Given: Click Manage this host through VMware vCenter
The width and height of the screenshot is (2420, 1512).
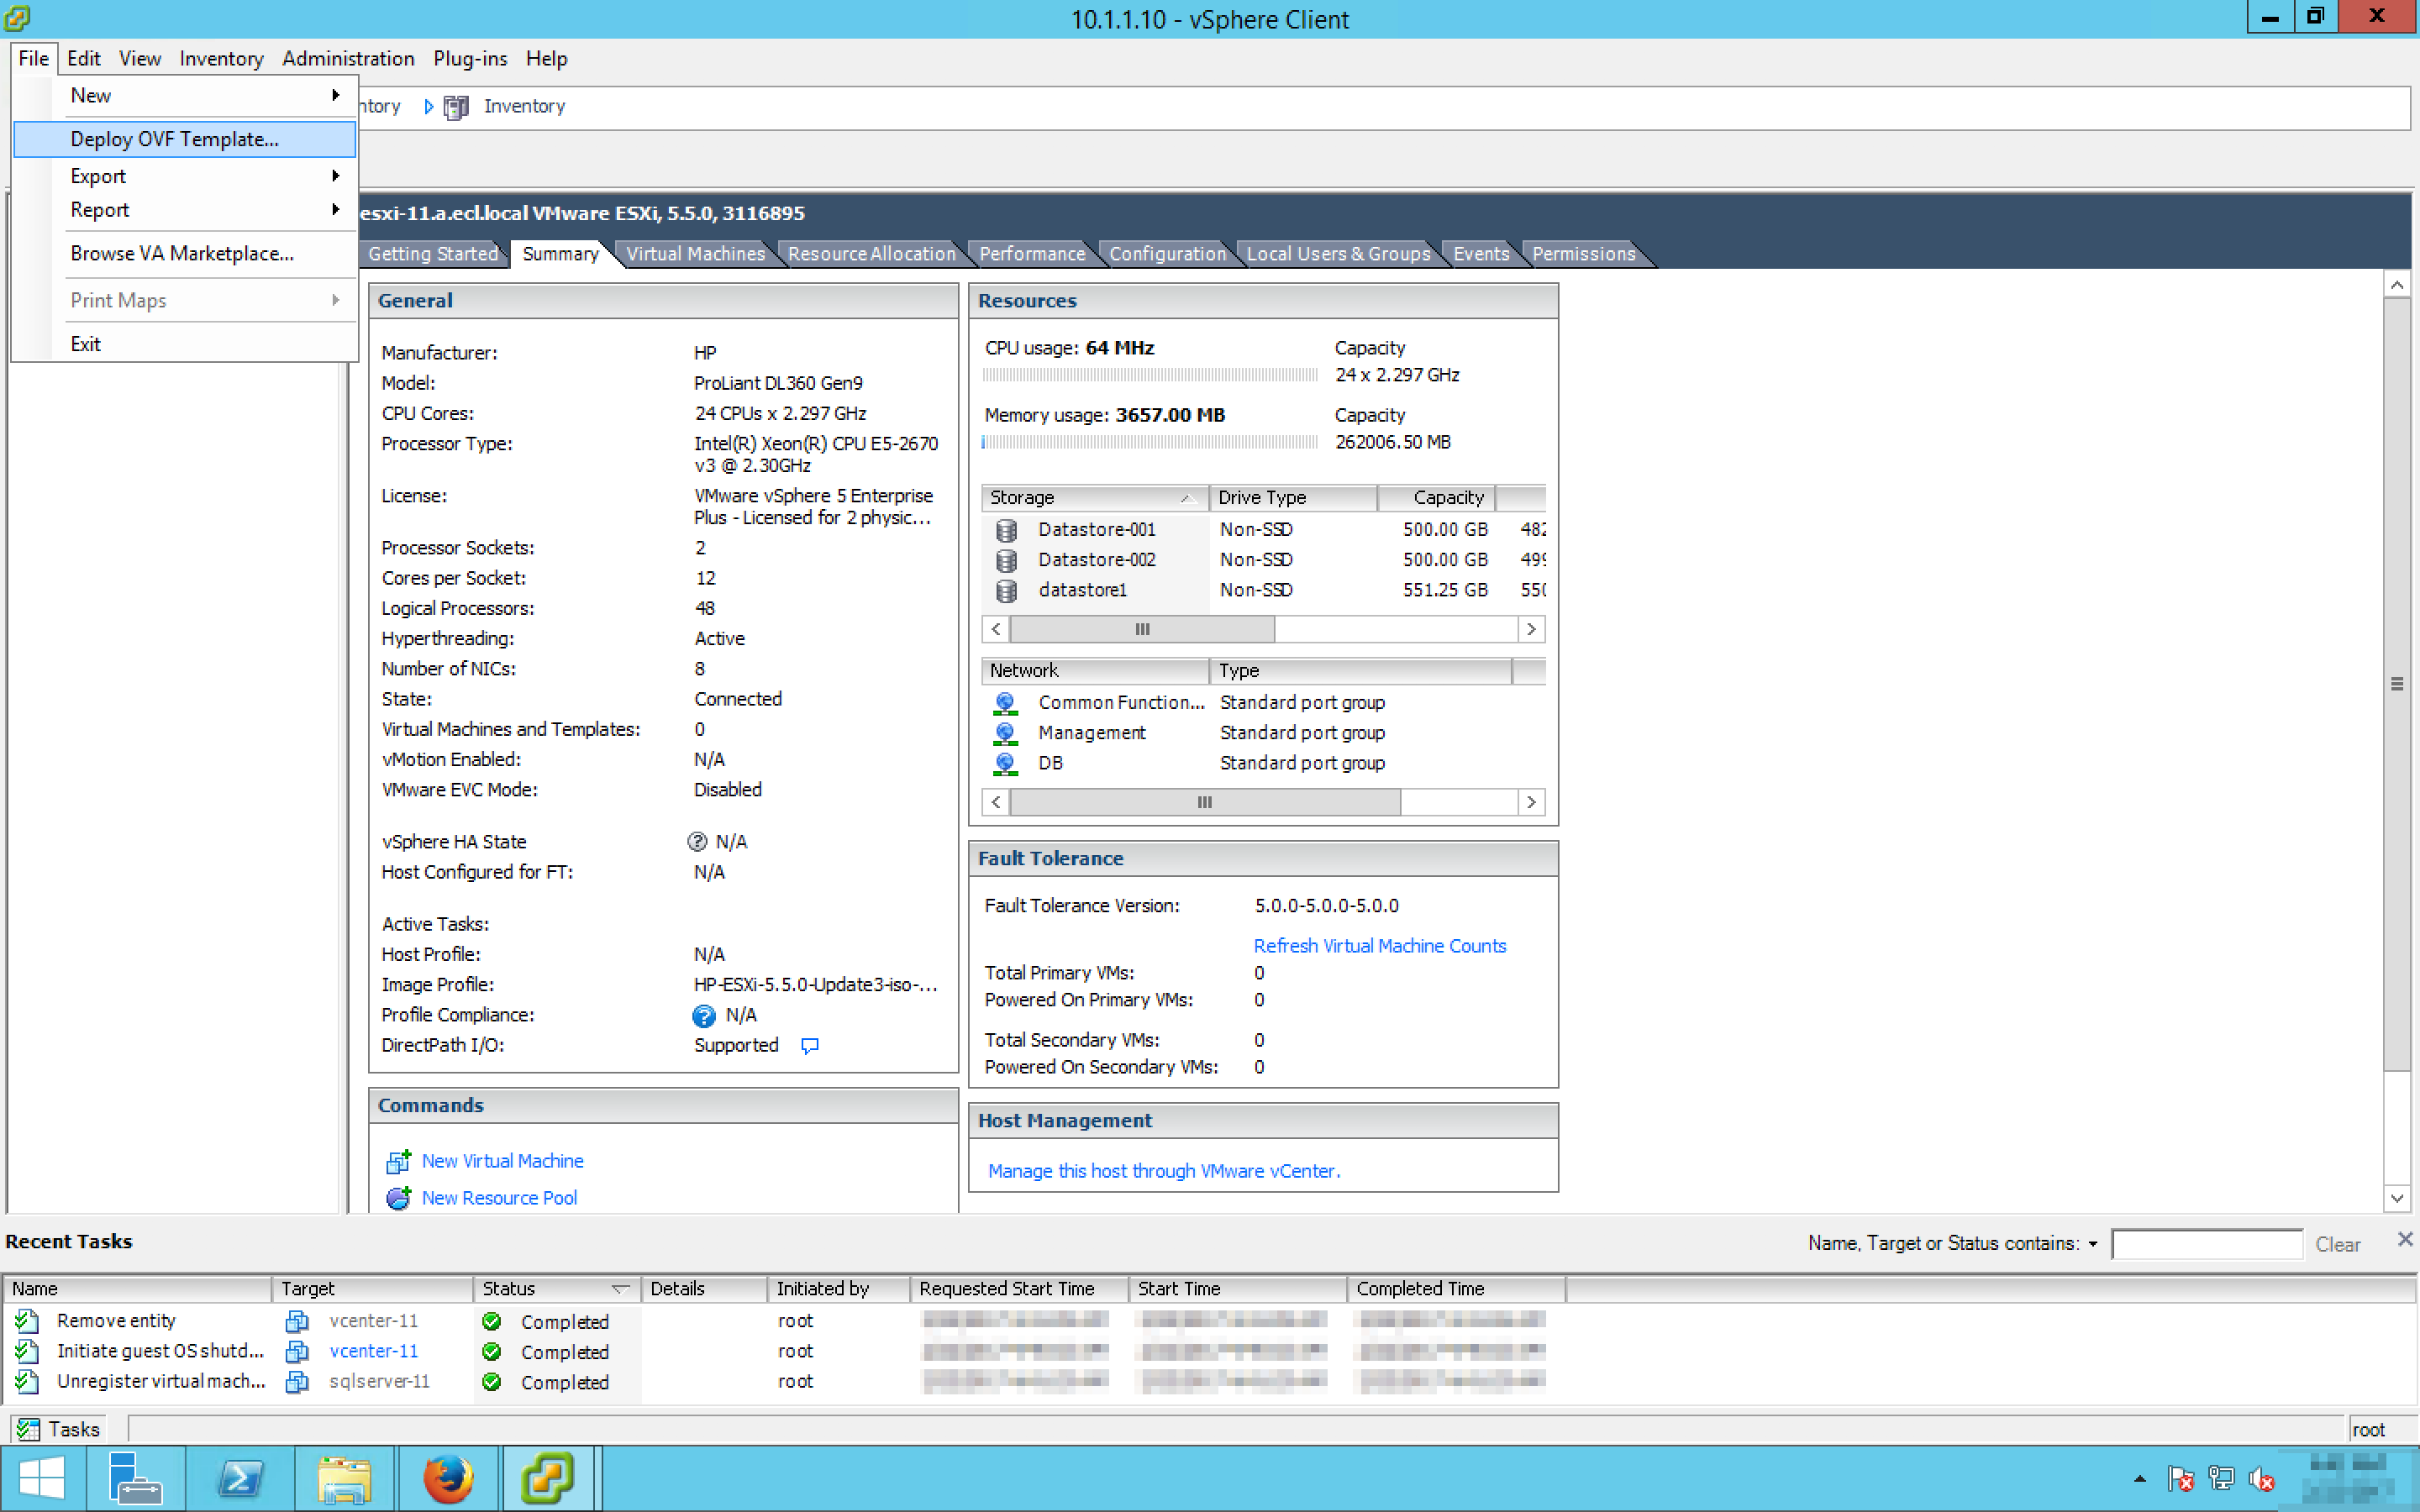Looking at the screenshot, I should pyautogui.click(x=1164, y=1171).
